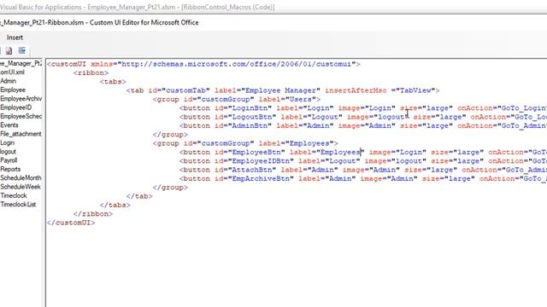Image resolution: width=547 pixels, height=307 pixels.
Task: Click the "TabView" value in the code
Action: pos(415,90)
